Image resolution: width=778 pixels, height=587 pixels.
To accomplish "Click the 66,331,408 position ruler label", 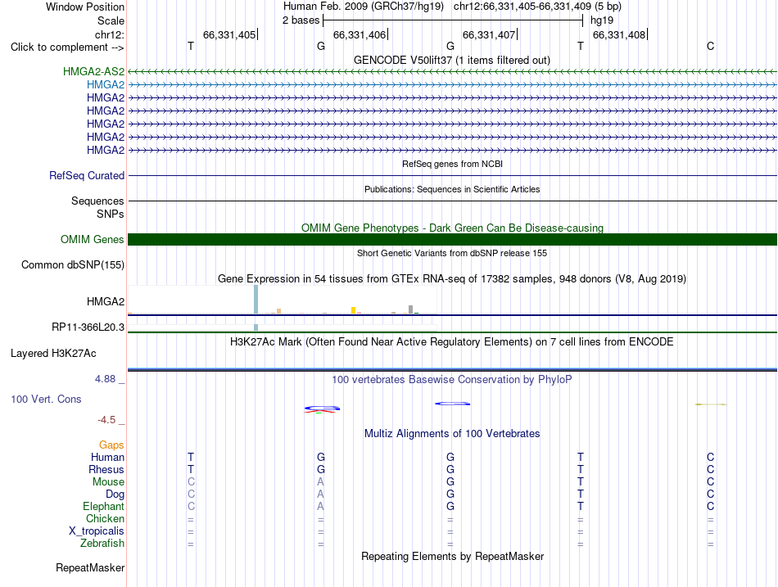I will click(x=619, y=34).
